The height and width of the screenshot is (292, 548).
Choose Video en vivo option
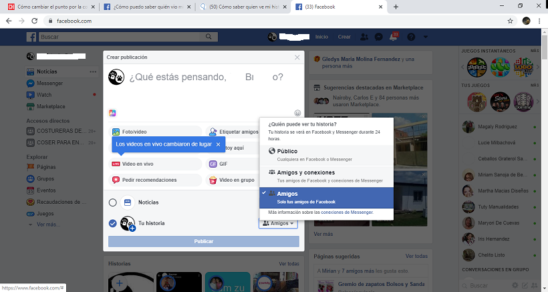155,164
